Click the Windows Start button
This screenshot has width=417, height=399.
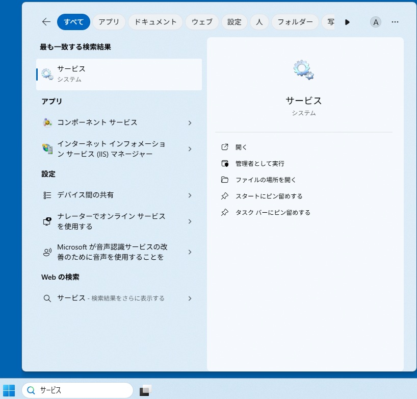click(x=9, y=390)
